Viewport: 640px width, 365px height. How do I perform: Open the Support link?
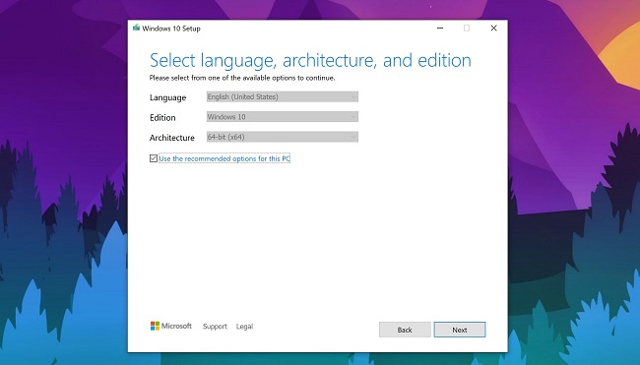click(x=215, y=327)
